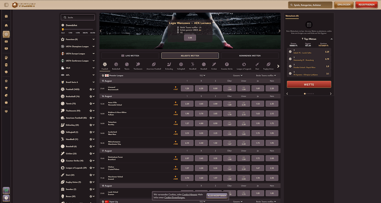Toggle favorite star for Premier League
This screenshot has width=381, height=203.
point(102,76)
